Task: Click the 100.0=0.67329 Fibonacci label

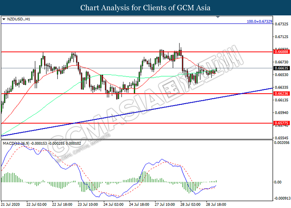Action: tap(259, 22)
